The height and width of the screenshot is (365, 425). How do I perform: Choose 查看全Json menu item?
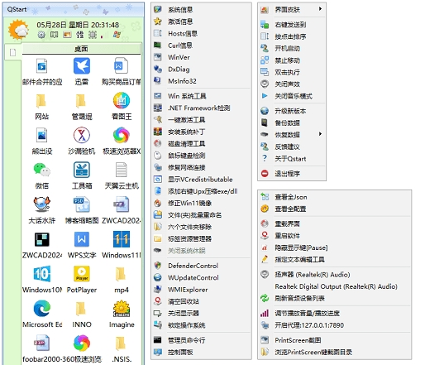tap(335, 197)
